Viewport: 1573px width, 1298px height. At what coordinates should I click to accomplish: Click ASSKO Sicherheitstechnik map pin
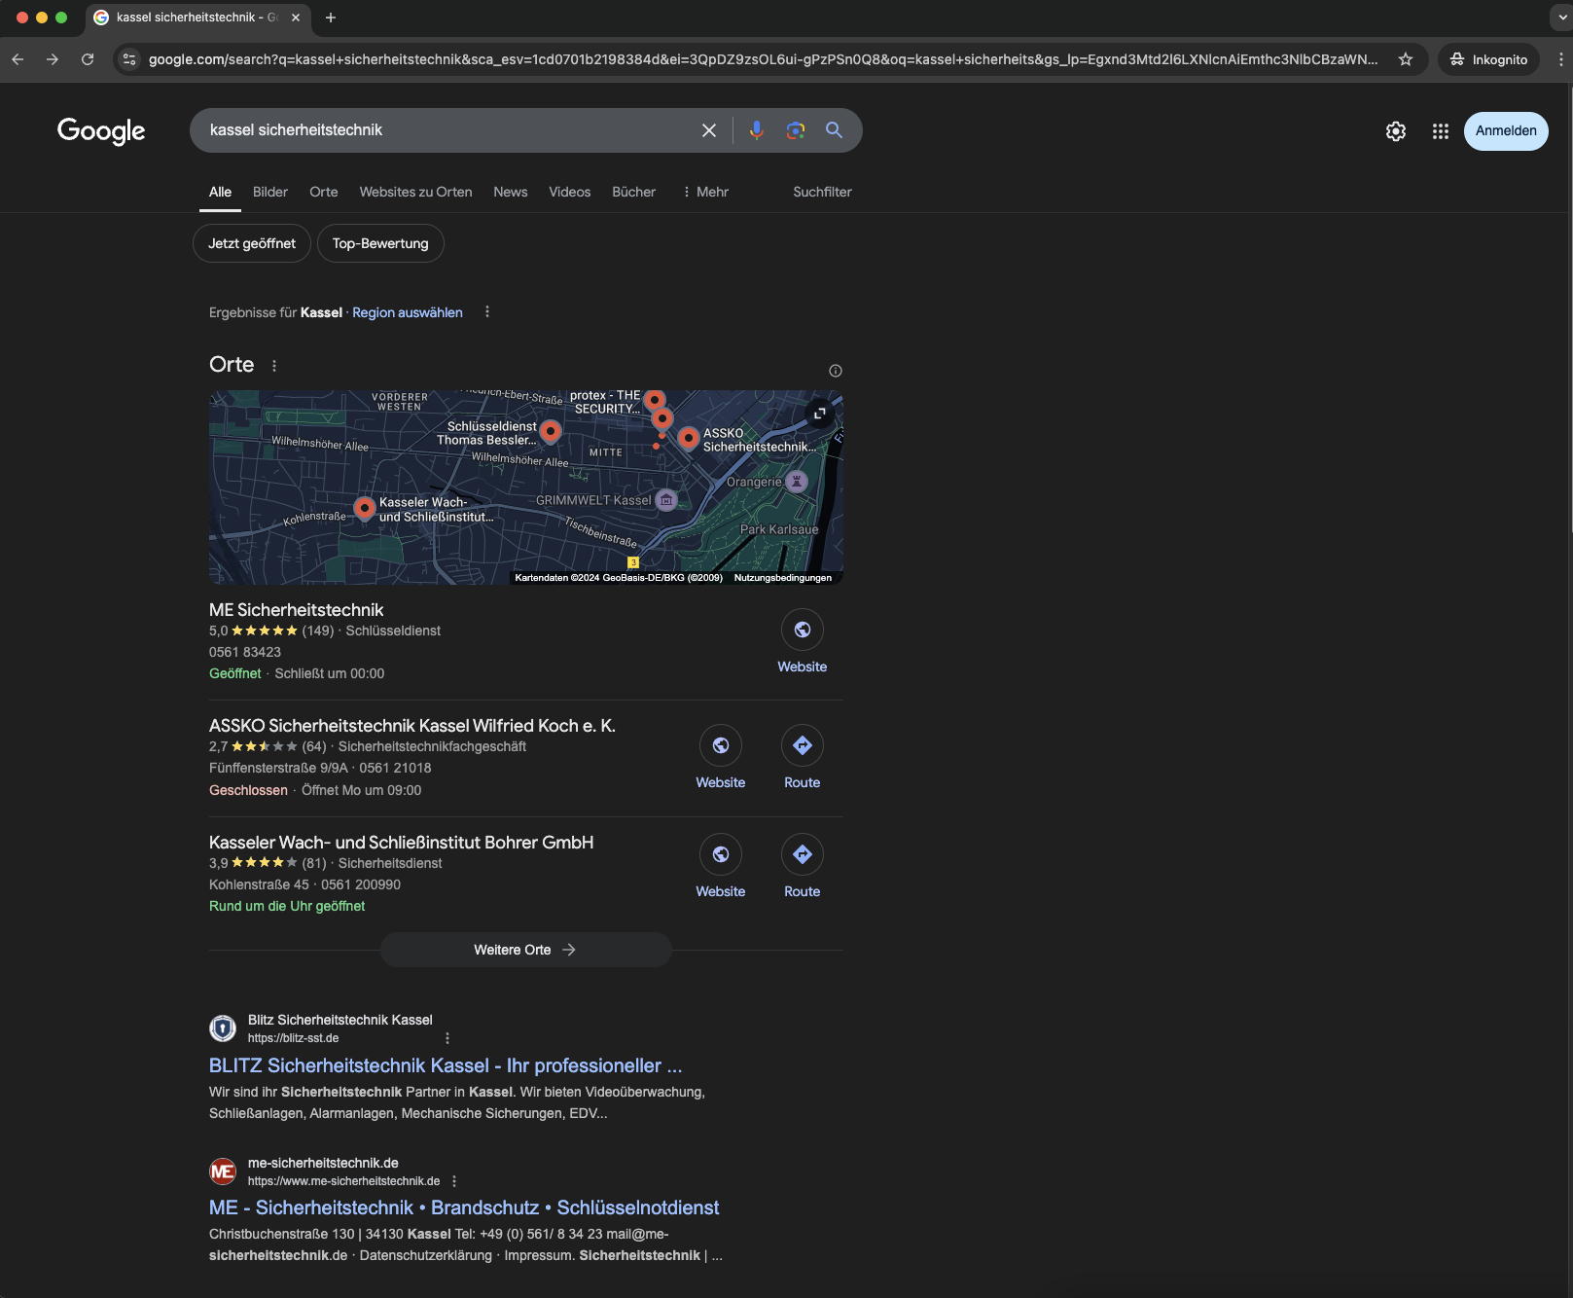click(x=688, y=438)
